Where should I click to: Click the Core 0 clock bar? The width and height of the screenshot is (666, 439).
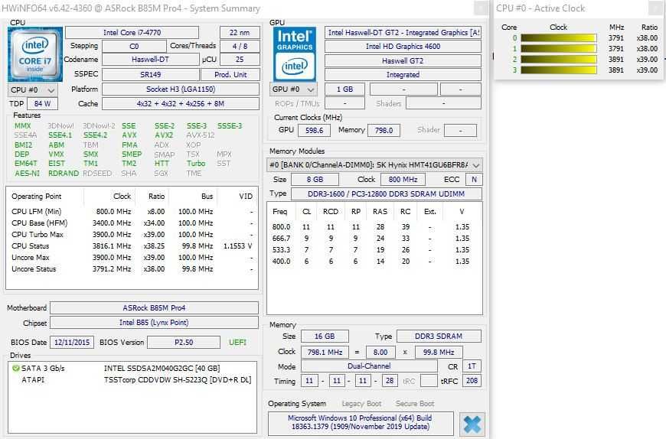559,38
